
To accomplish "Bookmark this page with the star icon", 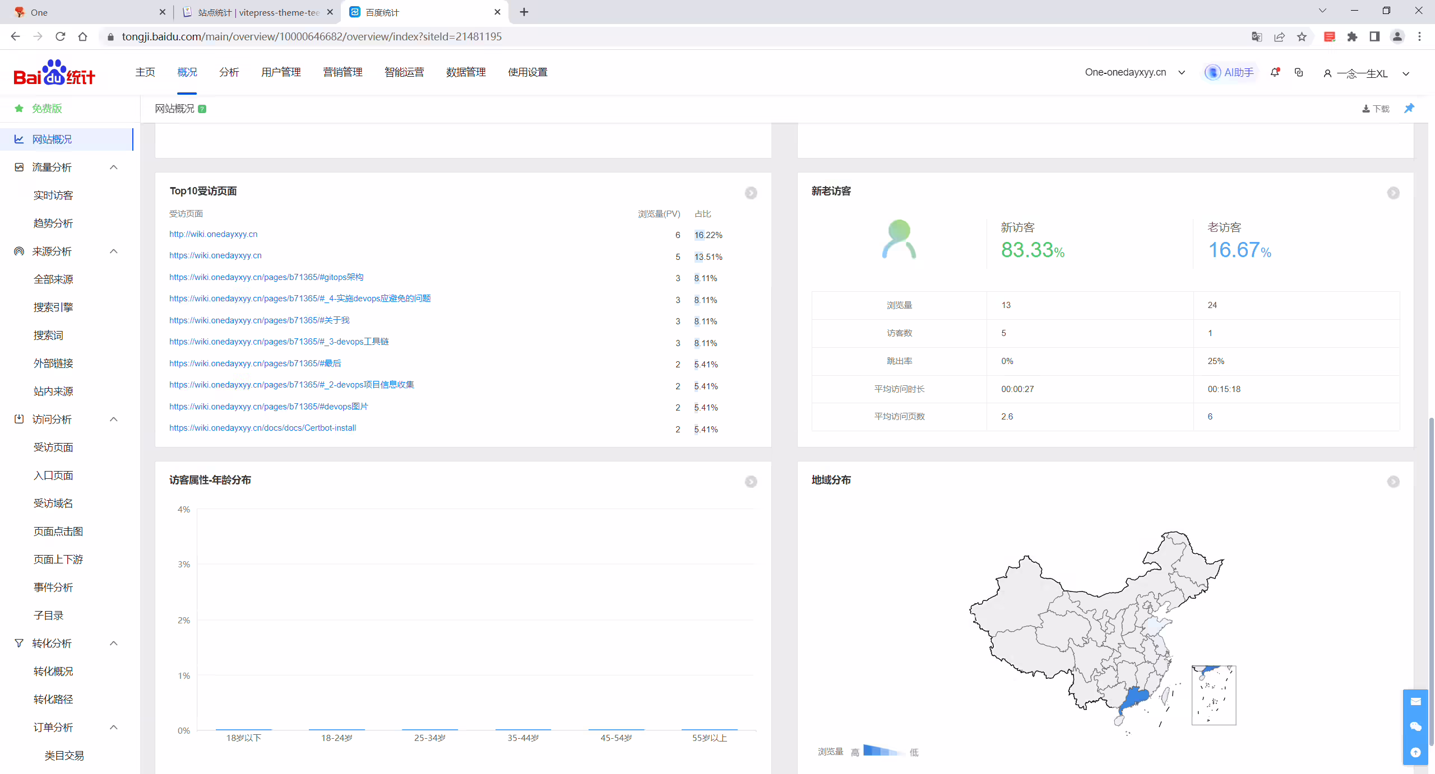I will click(1302, 36).
